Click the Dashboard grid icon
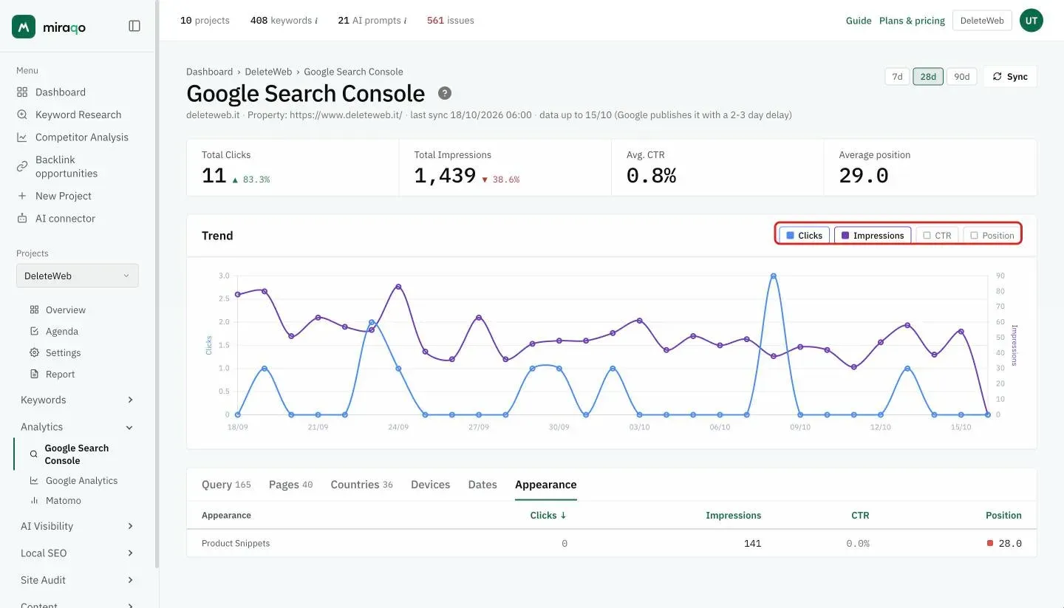Image resolution: width=1064 pixels, height=608 pixels. coord(22,92)
